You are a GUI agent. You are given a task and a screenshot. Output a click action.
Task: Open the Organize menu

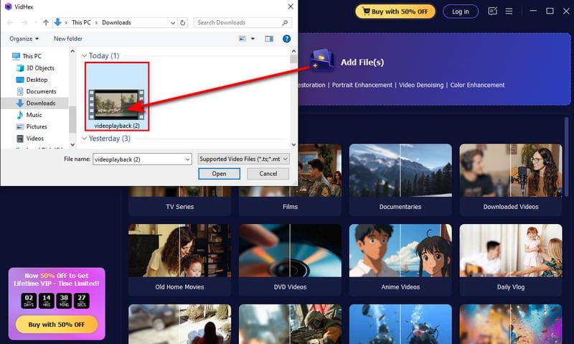coord(24,38)
